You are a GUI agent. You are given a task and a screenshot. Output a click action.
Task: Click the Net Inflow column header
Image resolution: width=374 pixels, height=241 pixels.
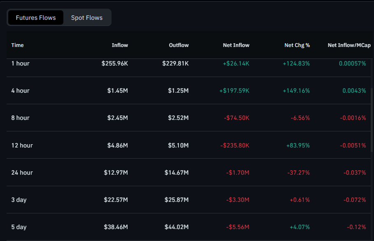pyautogui.click(x=236, y=45)
